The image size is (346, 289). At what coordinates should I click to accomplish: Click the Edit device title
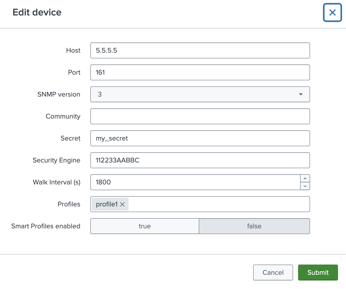pyautogui.click(x=37, y=12)
